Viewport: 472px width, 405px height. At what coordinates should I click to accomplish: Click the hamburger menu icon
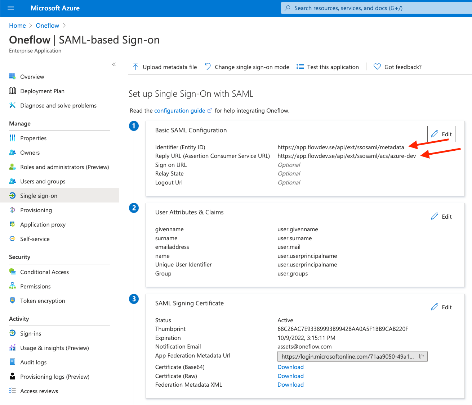(10, 8)
